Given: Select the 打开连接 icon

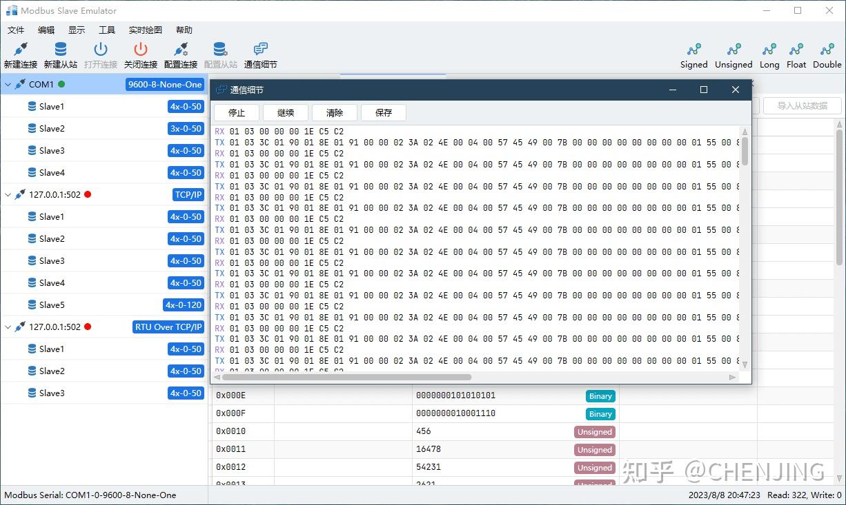Looking at the screenshot, I should click(x=100, y=54).
